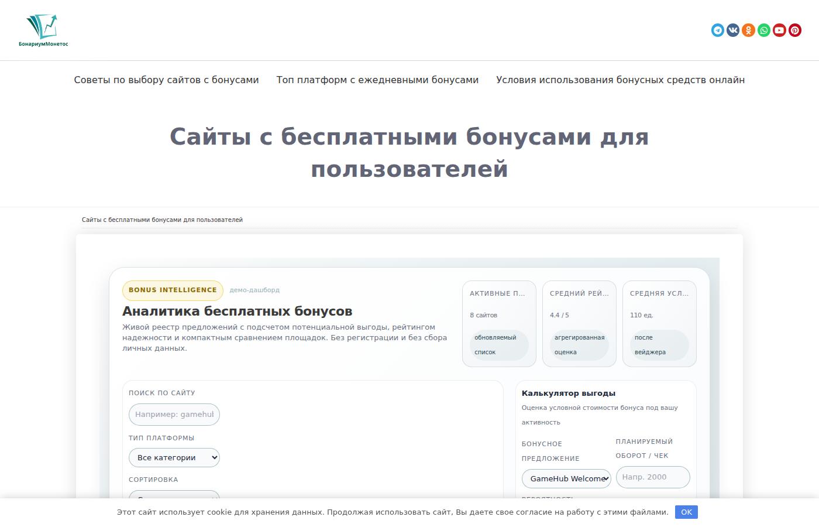Open the WhatsApp social icon
Screen dimensions: 819x527
[764, 30]
